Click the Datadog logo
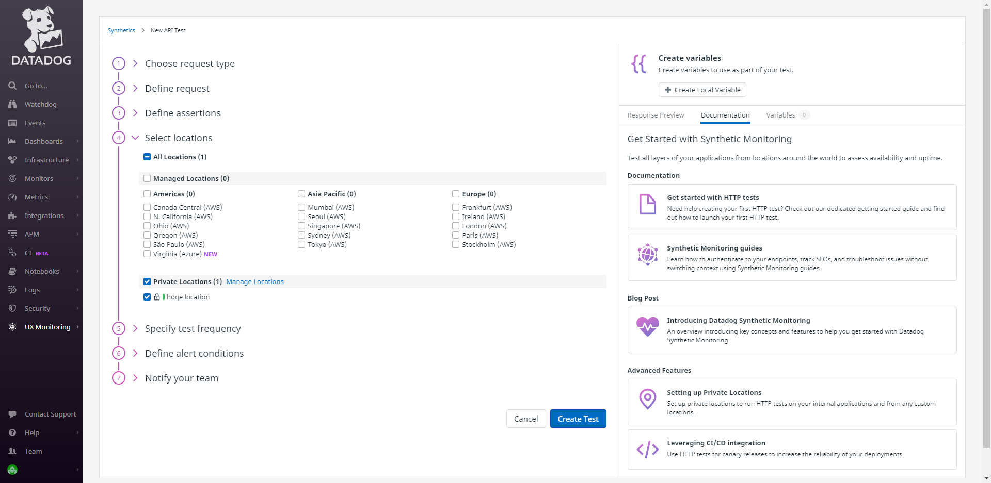Viewport: 991px width, 483px height. pos(41,36)
